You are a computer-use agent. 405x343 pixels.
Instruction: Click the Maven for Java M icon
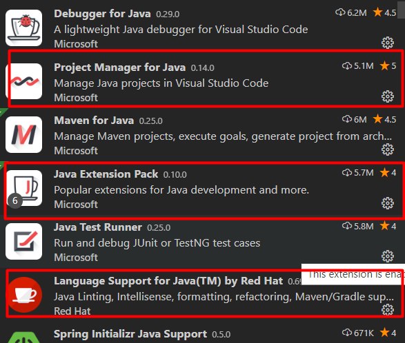tap(23, 134)
